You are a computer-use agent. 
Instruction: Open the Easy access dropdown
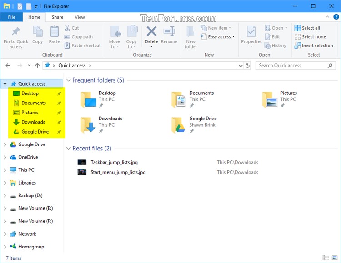pos(218,36)
